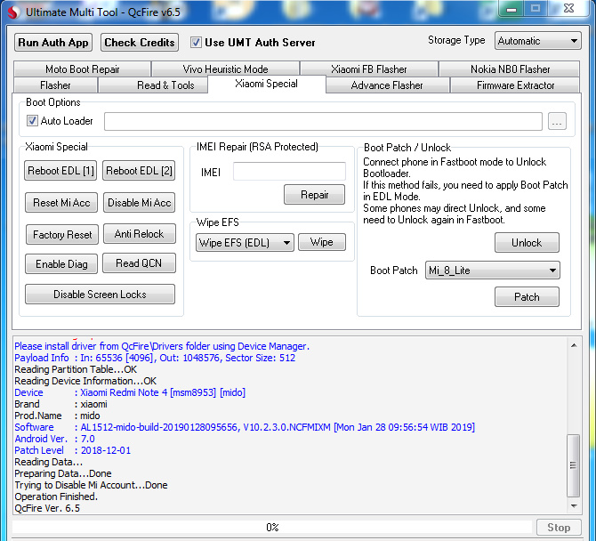Maximize the QcFire window
596x541 pixels.
pyautogui.click(x=536, y=8)
